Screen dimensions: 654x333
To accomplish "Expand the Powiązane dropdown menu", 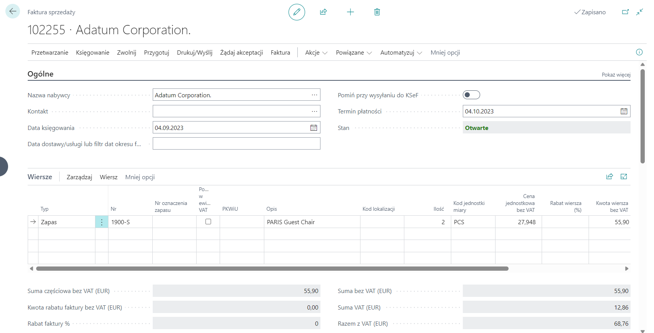I will (x=354, y=53).
